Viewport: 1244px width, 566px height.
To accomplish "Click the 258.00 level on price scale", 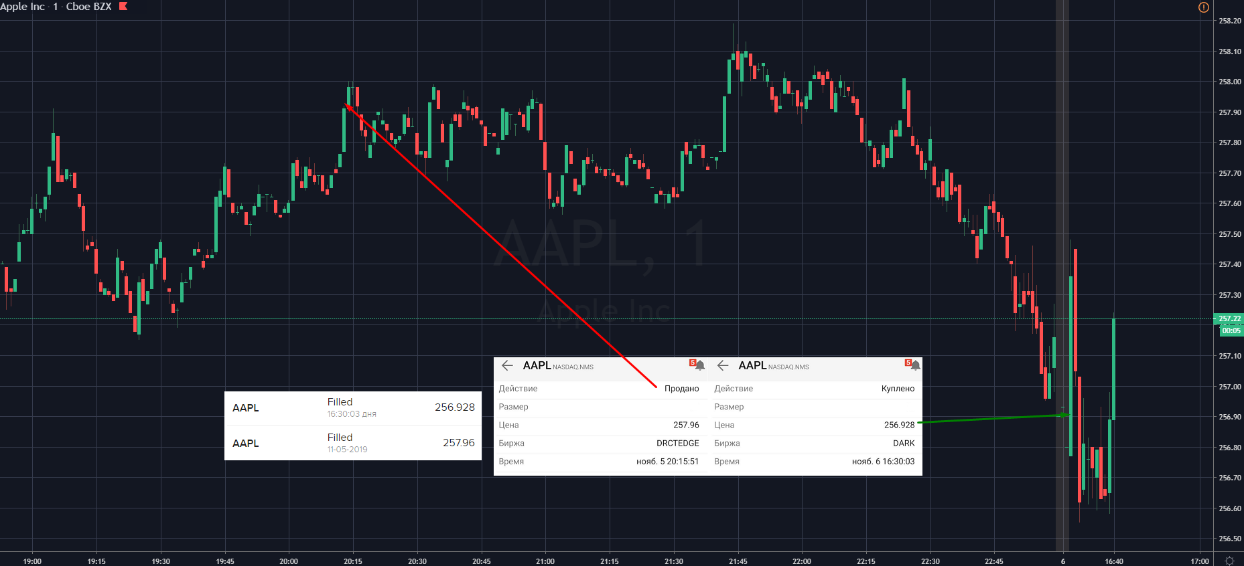I will pos(1230,82).
